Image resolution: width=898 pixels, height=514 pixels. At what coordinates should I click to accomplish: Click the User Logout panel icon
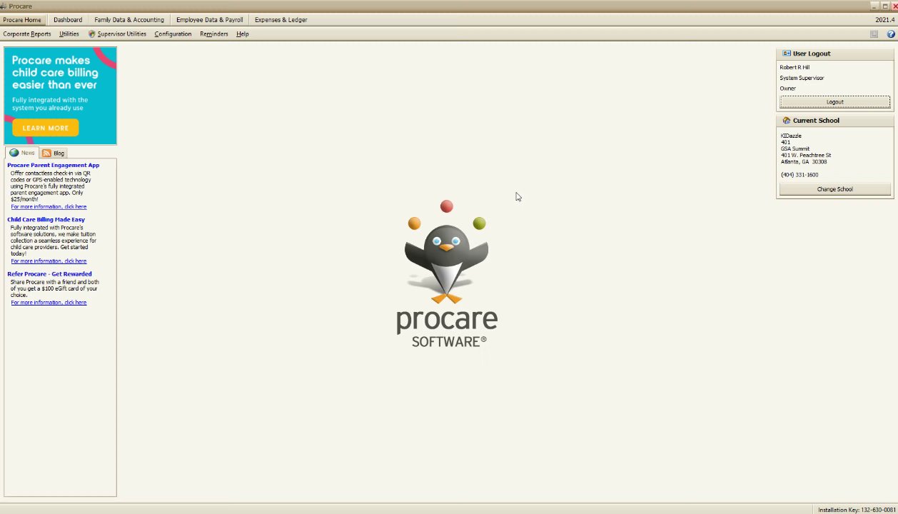[x=787, y=54]
